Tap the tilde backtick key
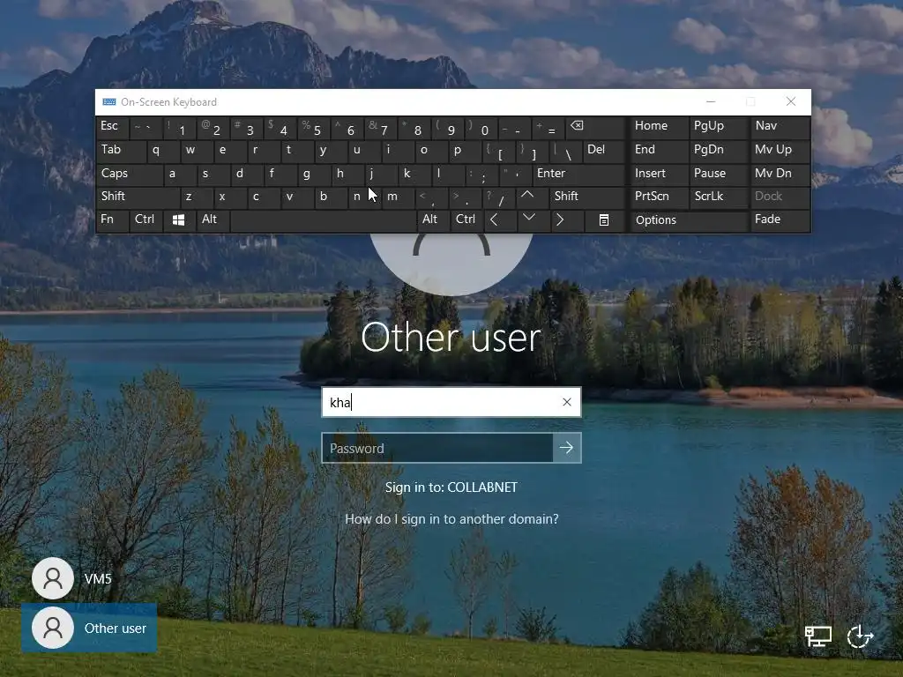This screenshot has height=677, width=903. point(146,128)
